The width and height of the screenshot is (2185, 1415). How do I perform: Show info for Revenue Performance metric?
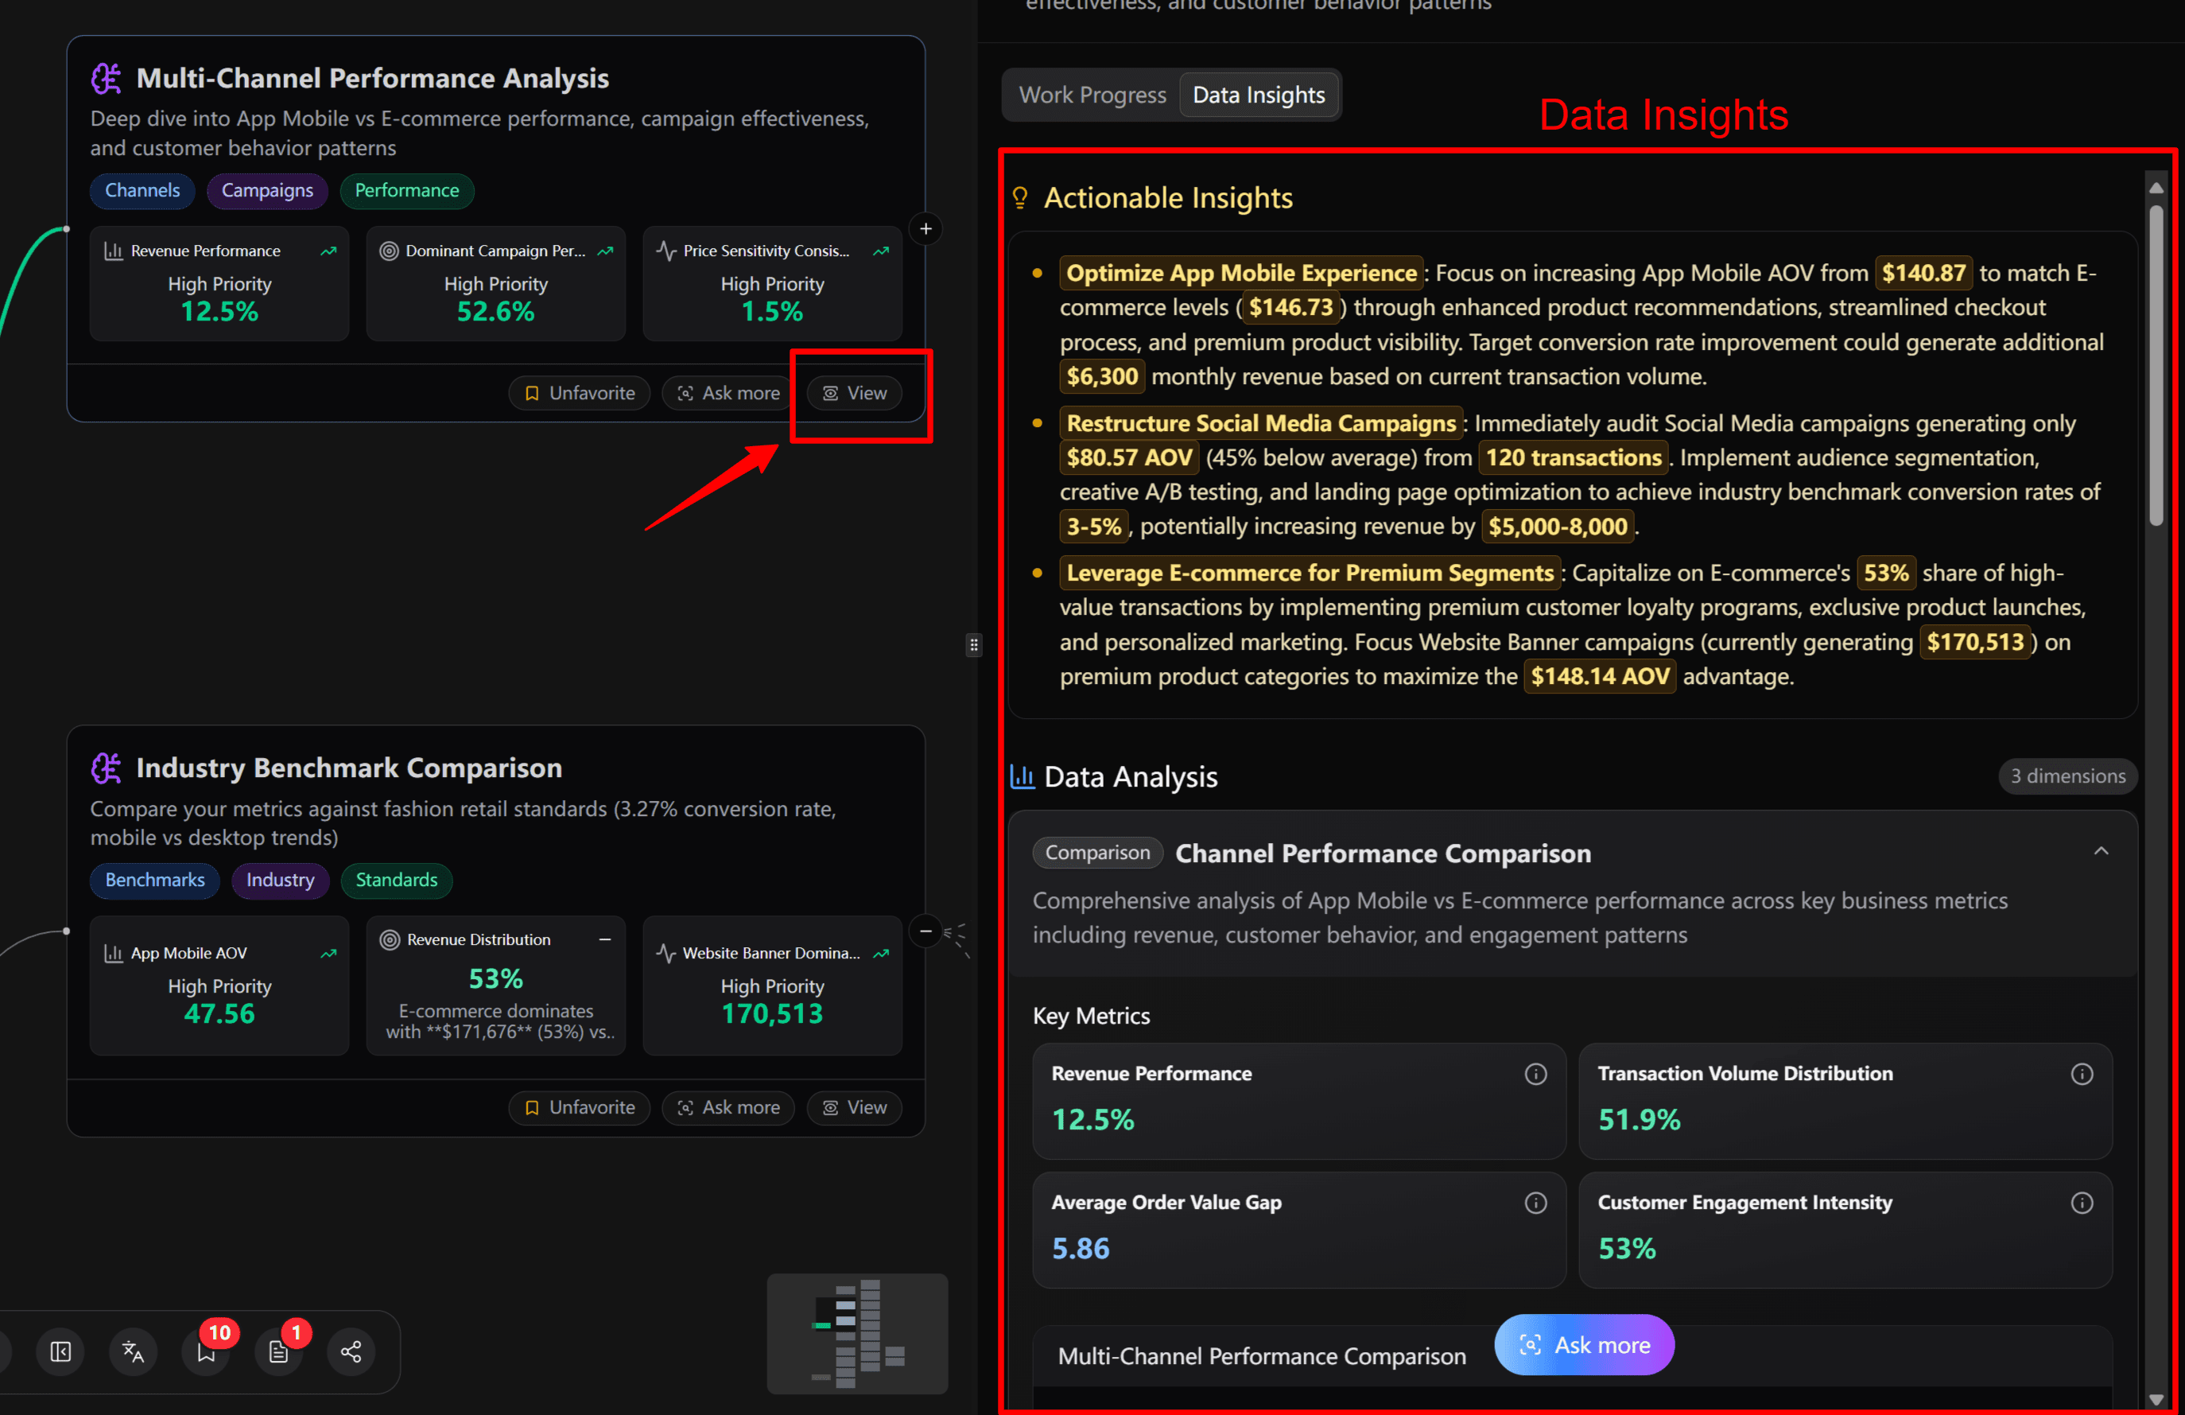click(x=1536, y=1074)
